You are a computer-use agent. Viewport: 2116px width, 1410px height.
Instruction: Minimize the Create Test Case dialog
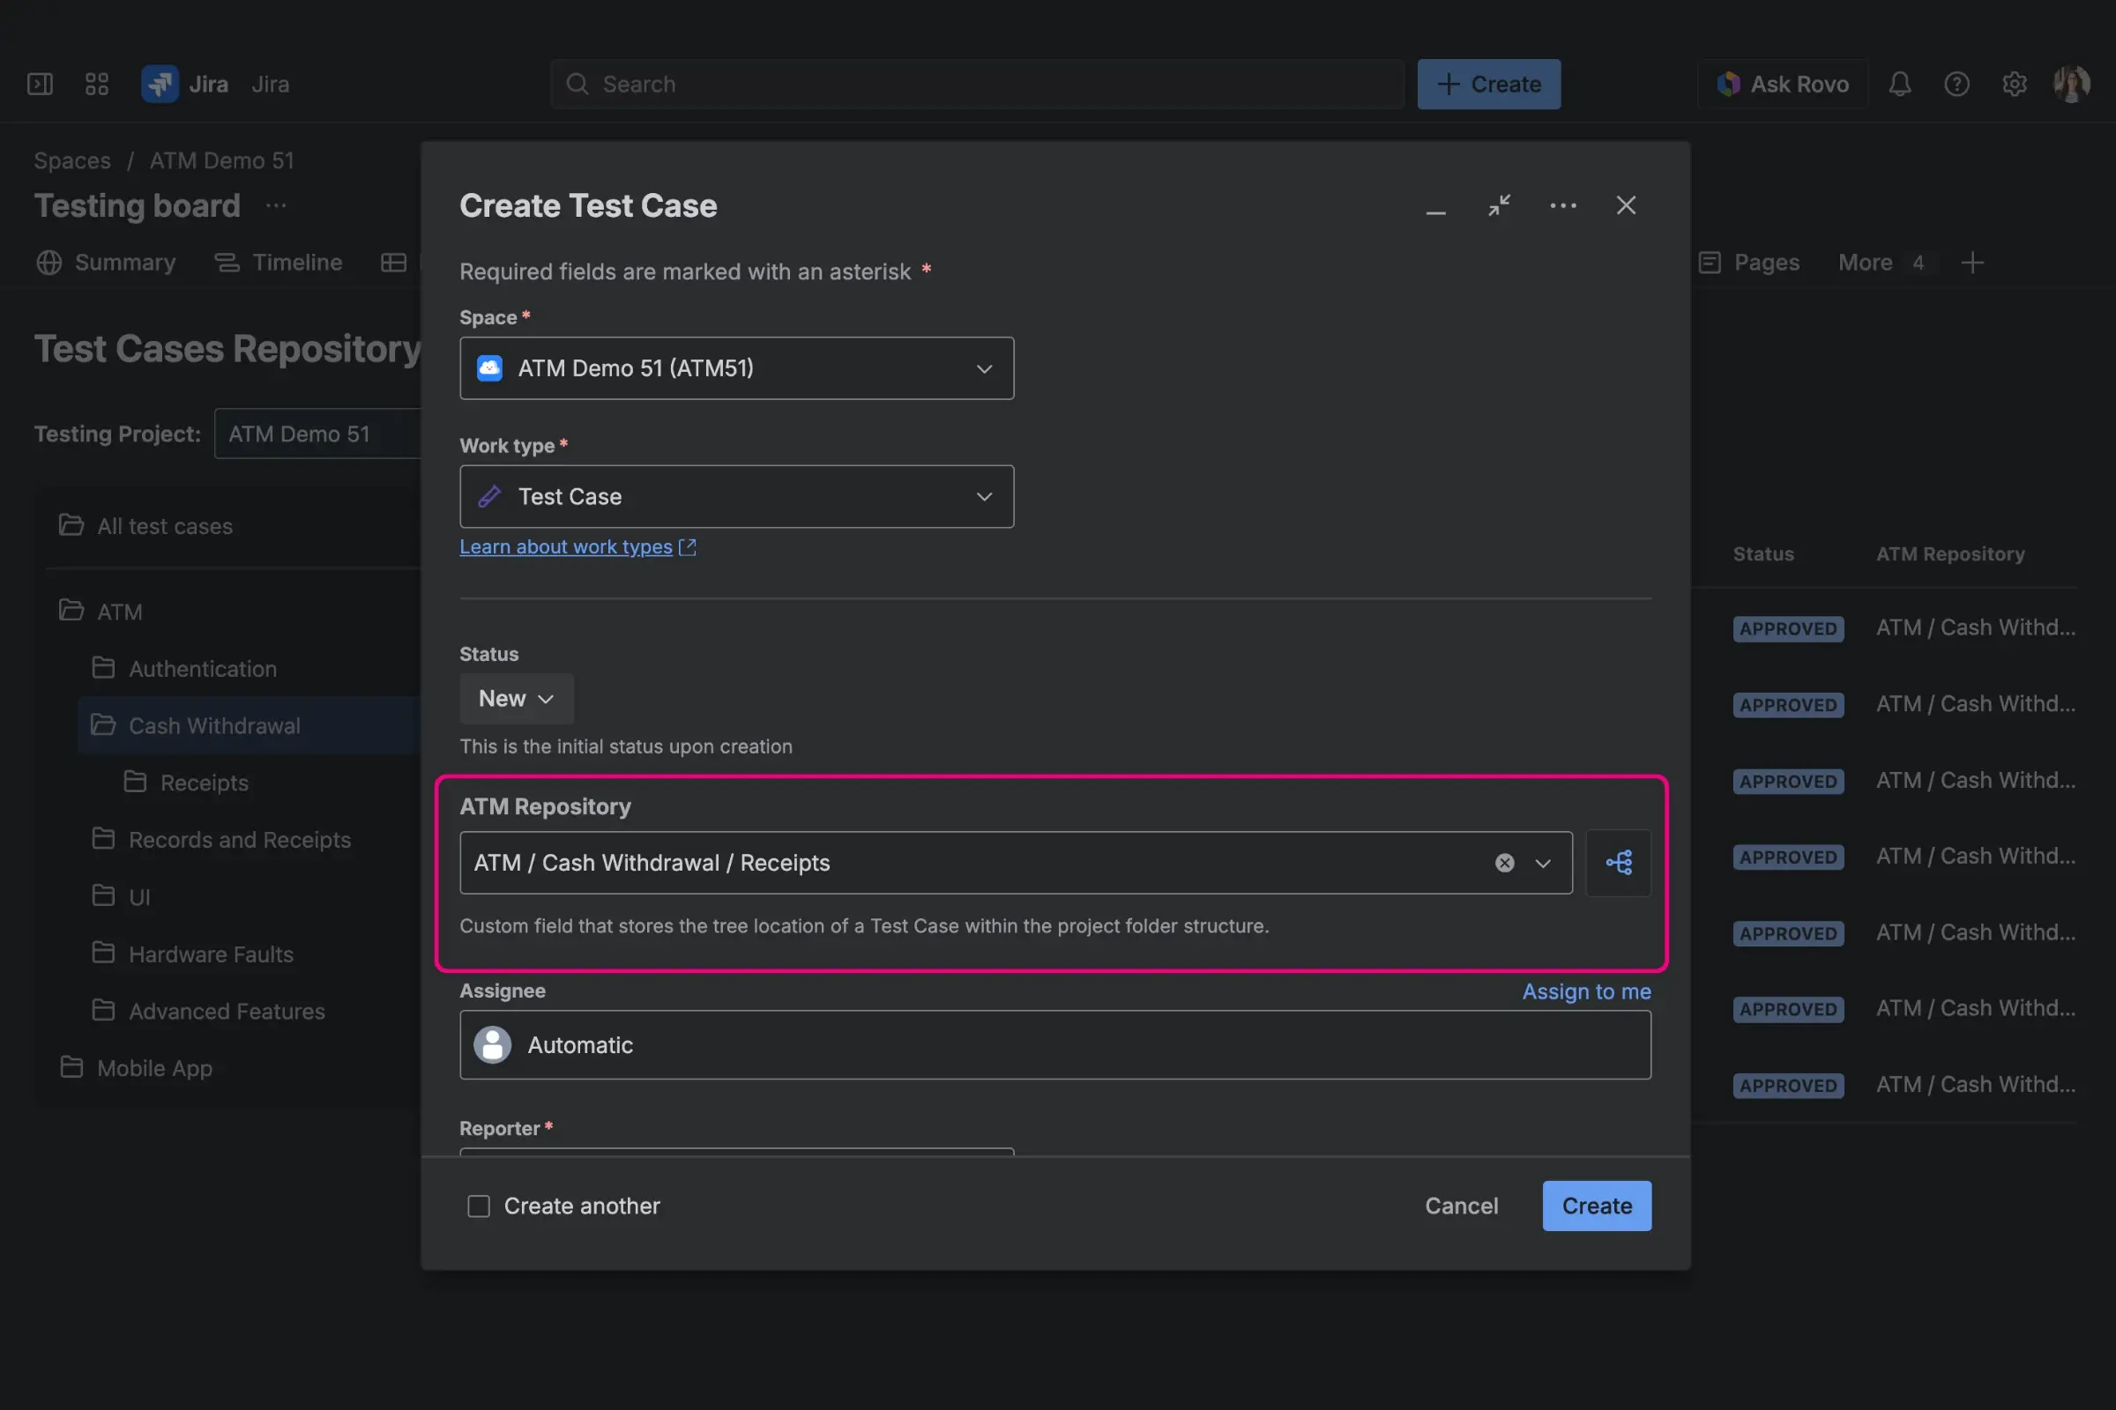pos(1436,206)
